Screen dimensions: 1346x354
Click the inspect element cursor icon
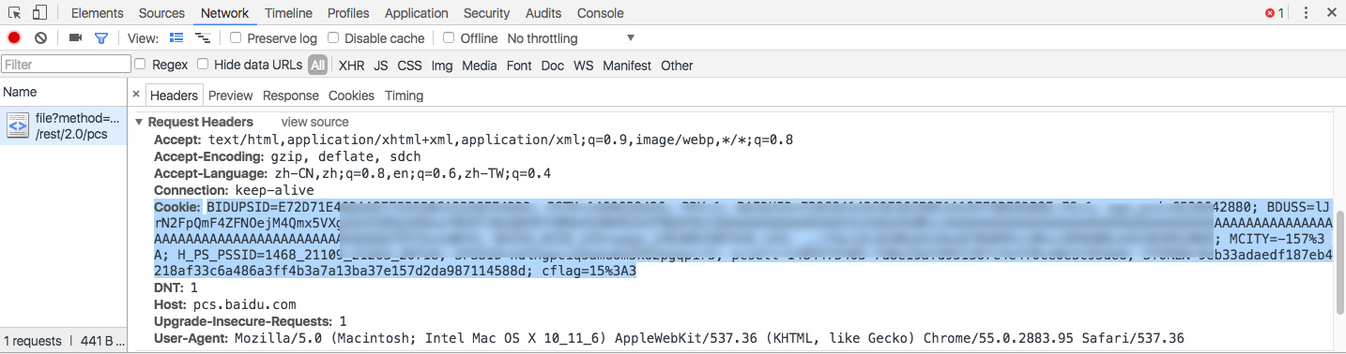click(15, 13)
